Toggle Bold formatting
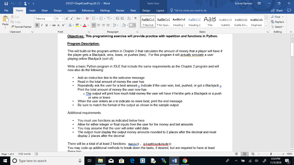 pyautogui.click(x=37, y=25)
